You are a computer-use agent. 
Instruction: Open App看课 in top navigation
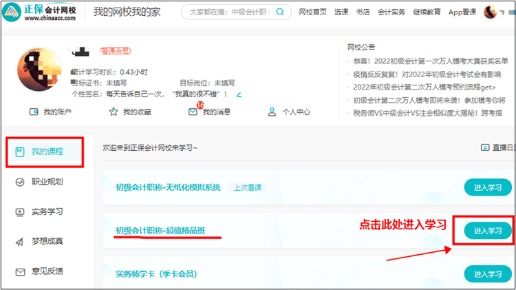pyautogui.click(x=462, y=12)
